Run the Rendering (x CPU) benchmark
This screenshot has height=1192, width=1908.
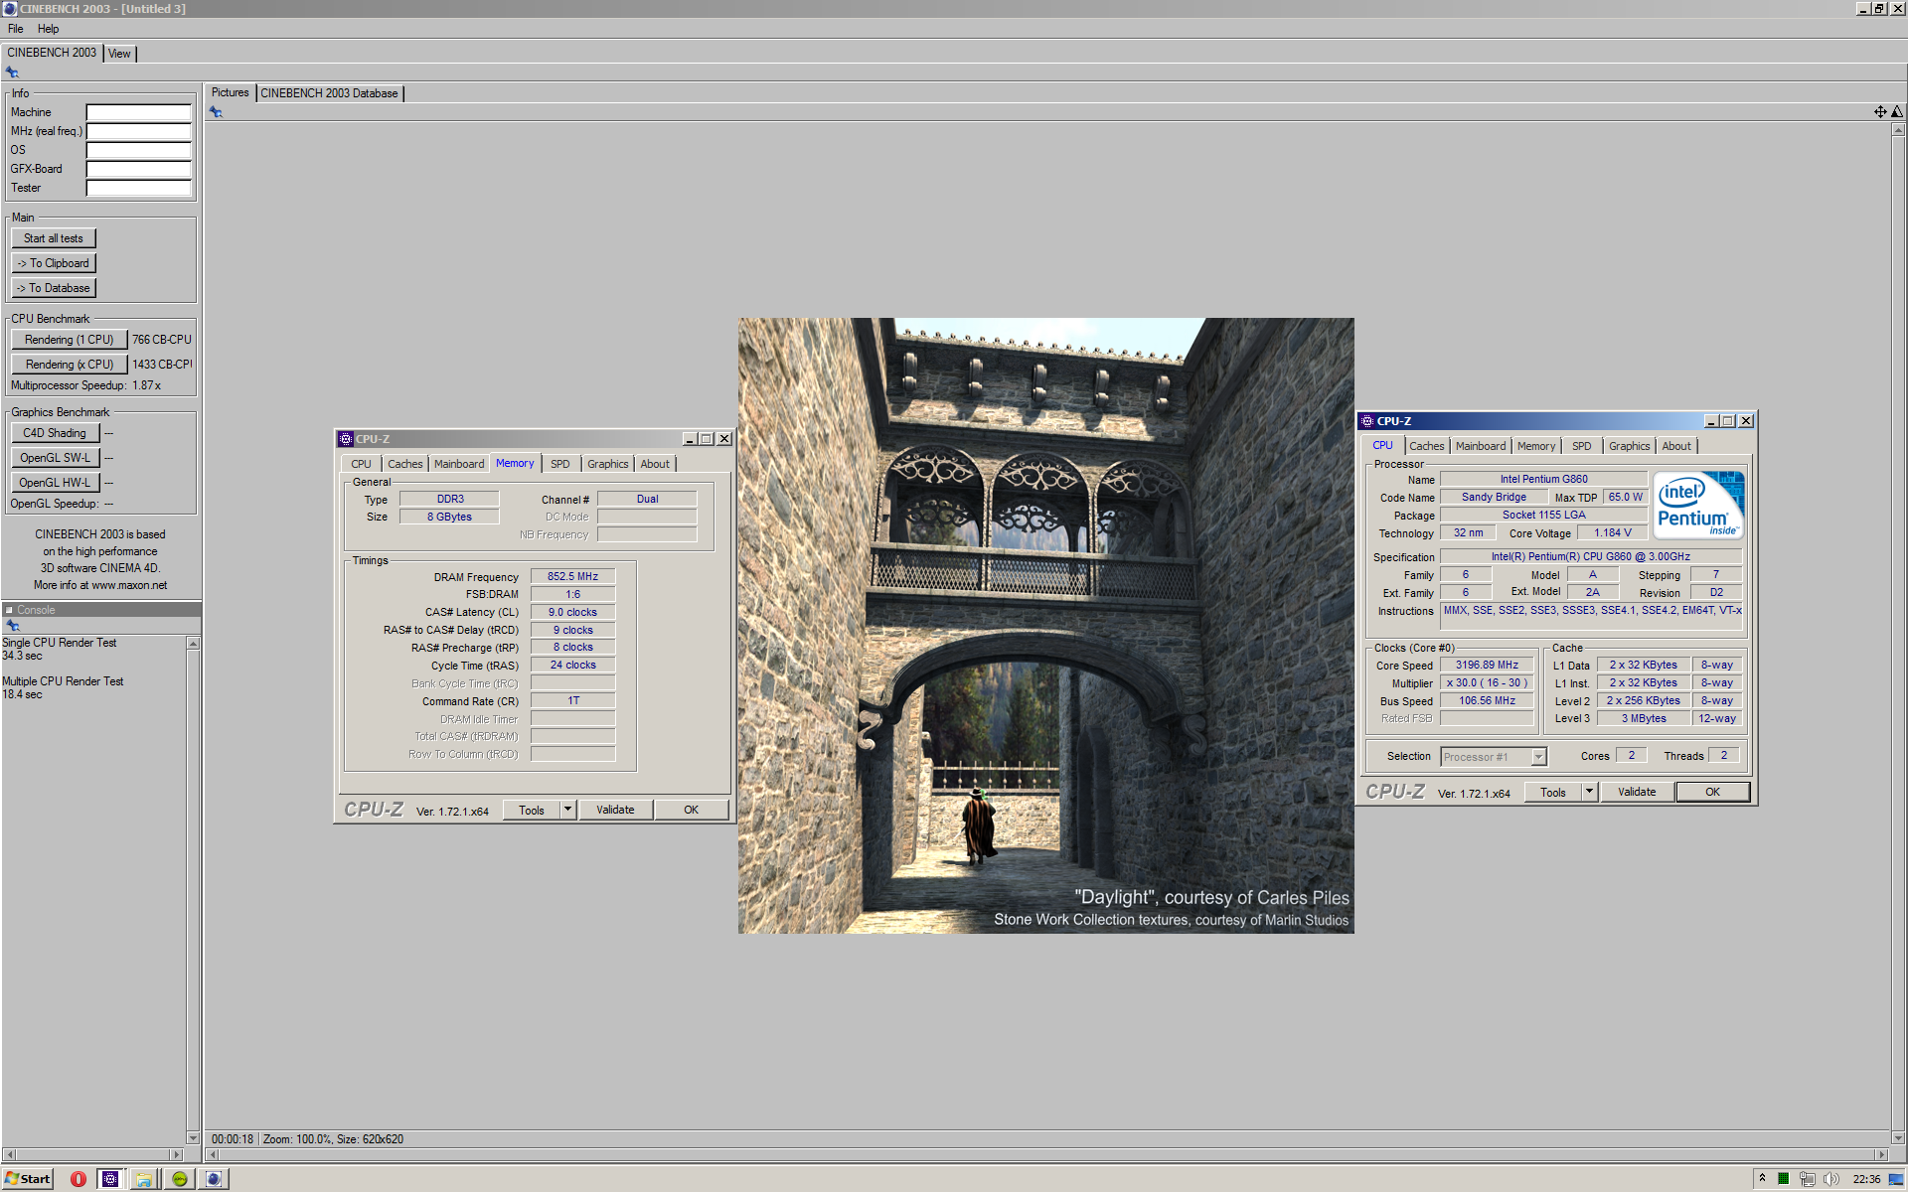coord(70,365)
